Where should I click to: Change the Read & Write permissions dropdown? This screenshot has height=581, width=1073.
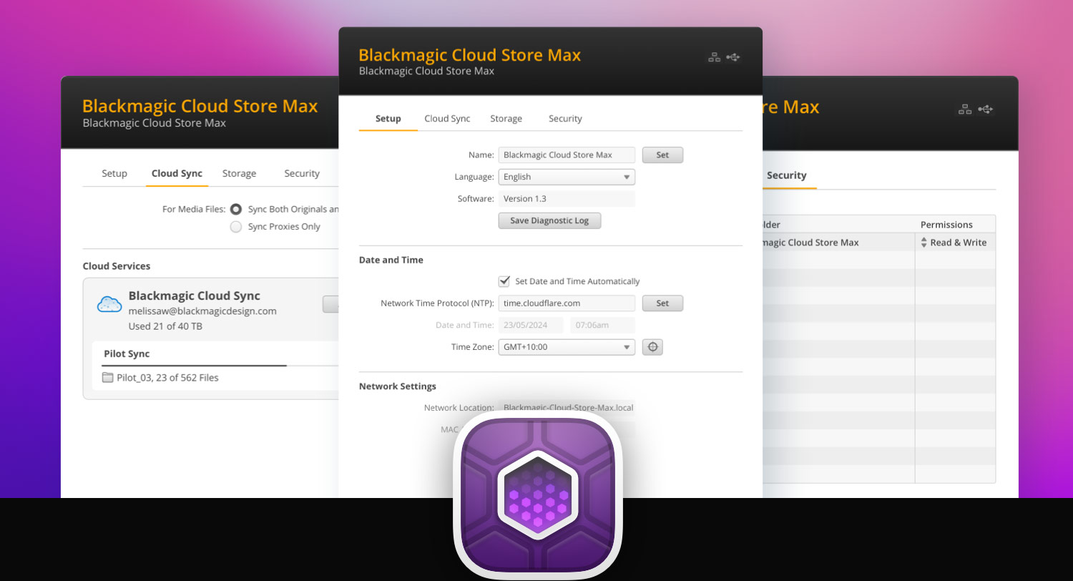point(956,243)
